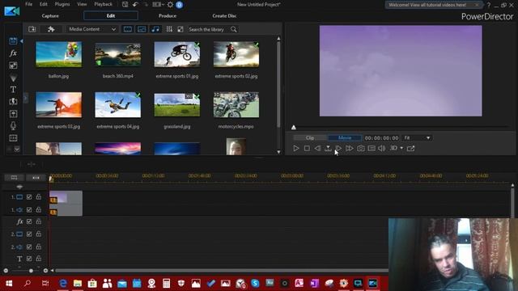The width and height of the screenshot is (518, 291).
Task: Open the Particle Room
Action: tap(13, 78)
